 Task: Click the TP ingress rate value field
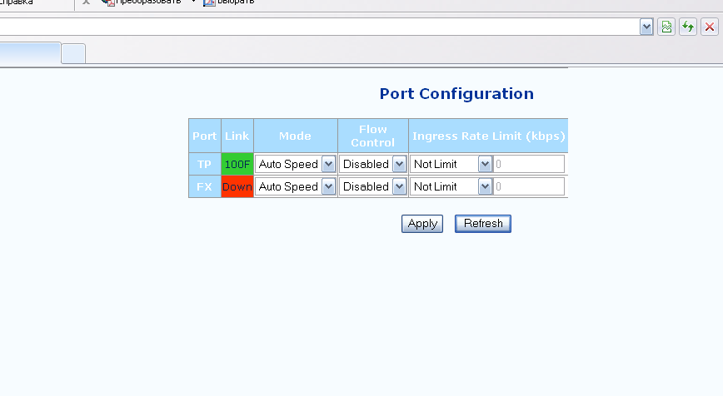click(x=529, y=164)
